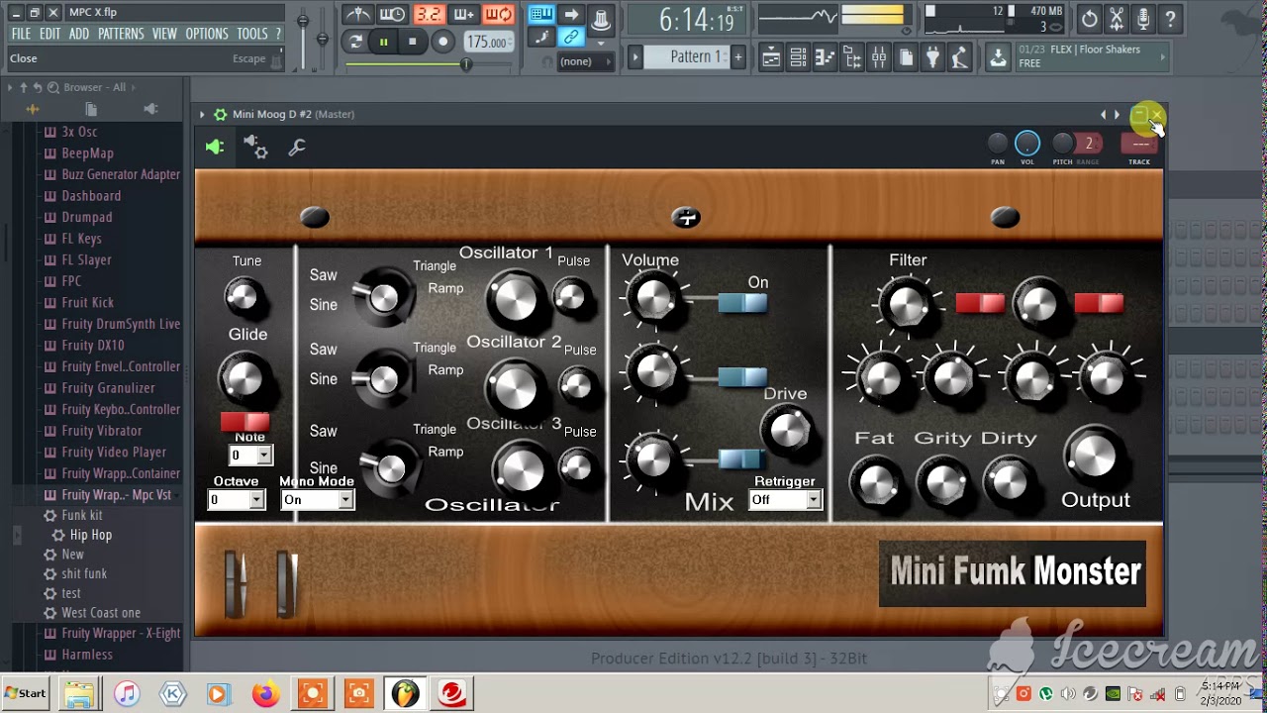The image size is (1267, 713).
Task: Enable wait for input before recording
Action: (393, 15)
